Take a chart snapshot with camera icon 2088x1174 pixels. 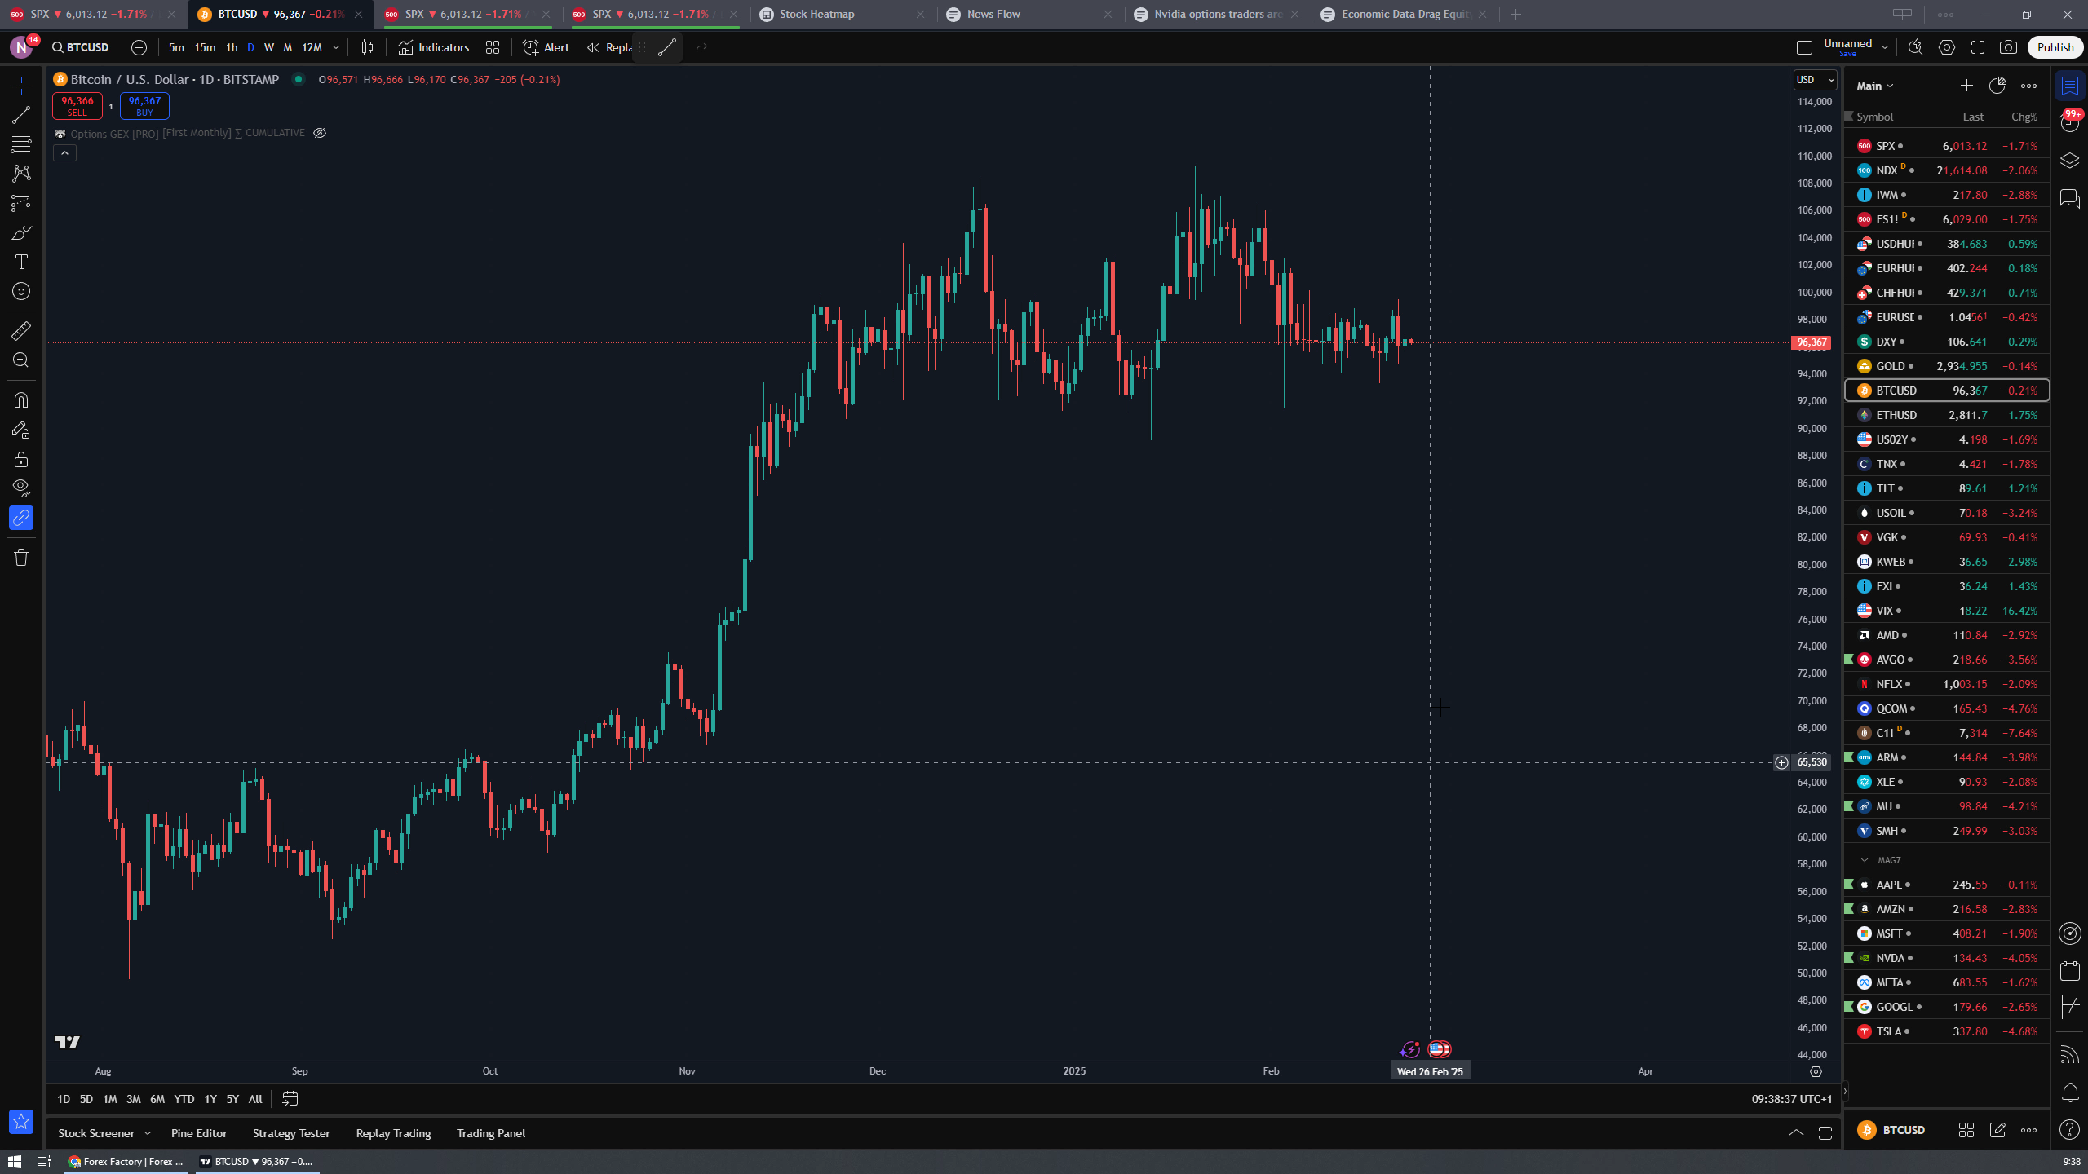coord(2008,47)
